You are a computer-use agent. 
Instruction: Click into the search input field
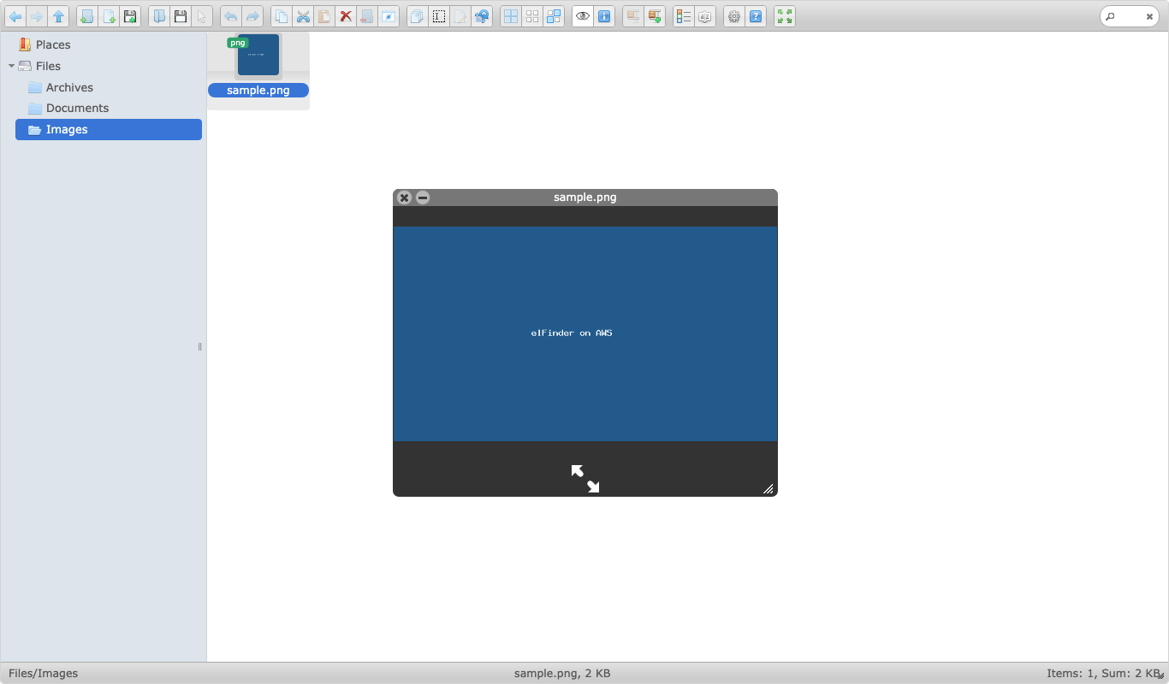(x=1130, y=16)
